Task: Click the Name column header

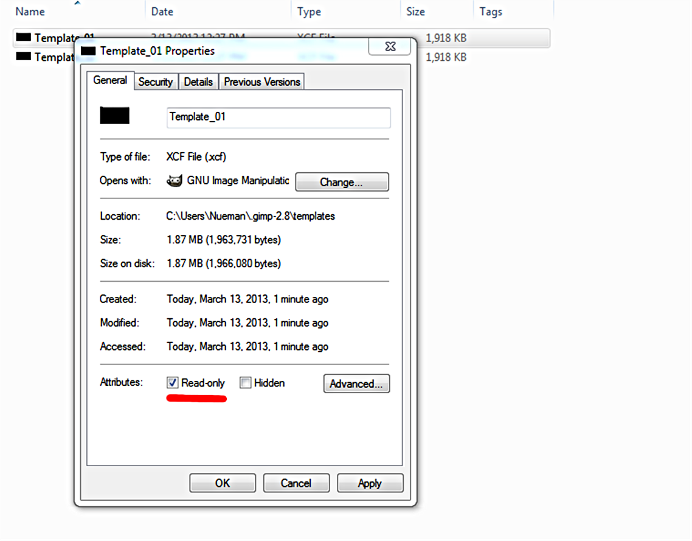Action: coord(30,11)
